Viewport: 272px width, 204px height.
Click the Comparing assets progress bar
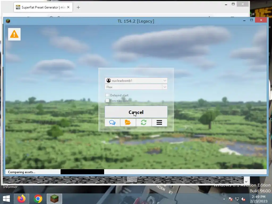136,172
